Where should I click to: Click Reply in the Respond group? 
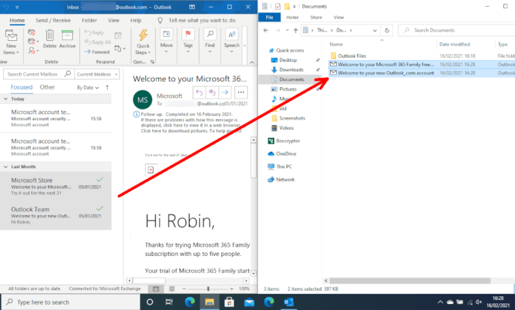pos(94,32)
